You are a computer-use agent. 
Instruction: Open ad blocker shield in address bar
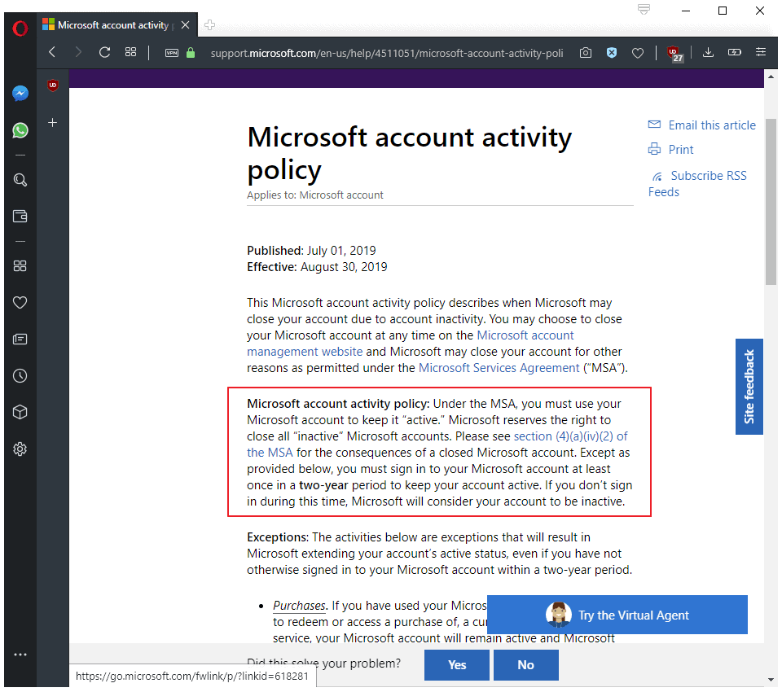pos(612,52)
